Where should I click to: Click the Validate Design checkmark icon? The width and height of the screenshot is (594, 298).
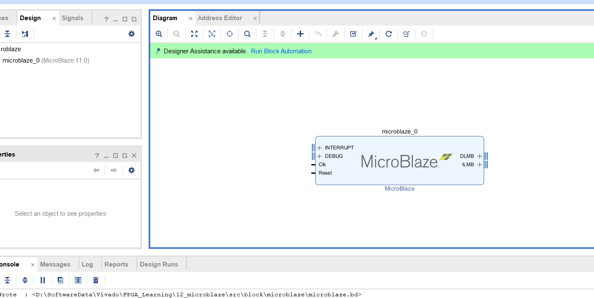click(x=353, y=34)
